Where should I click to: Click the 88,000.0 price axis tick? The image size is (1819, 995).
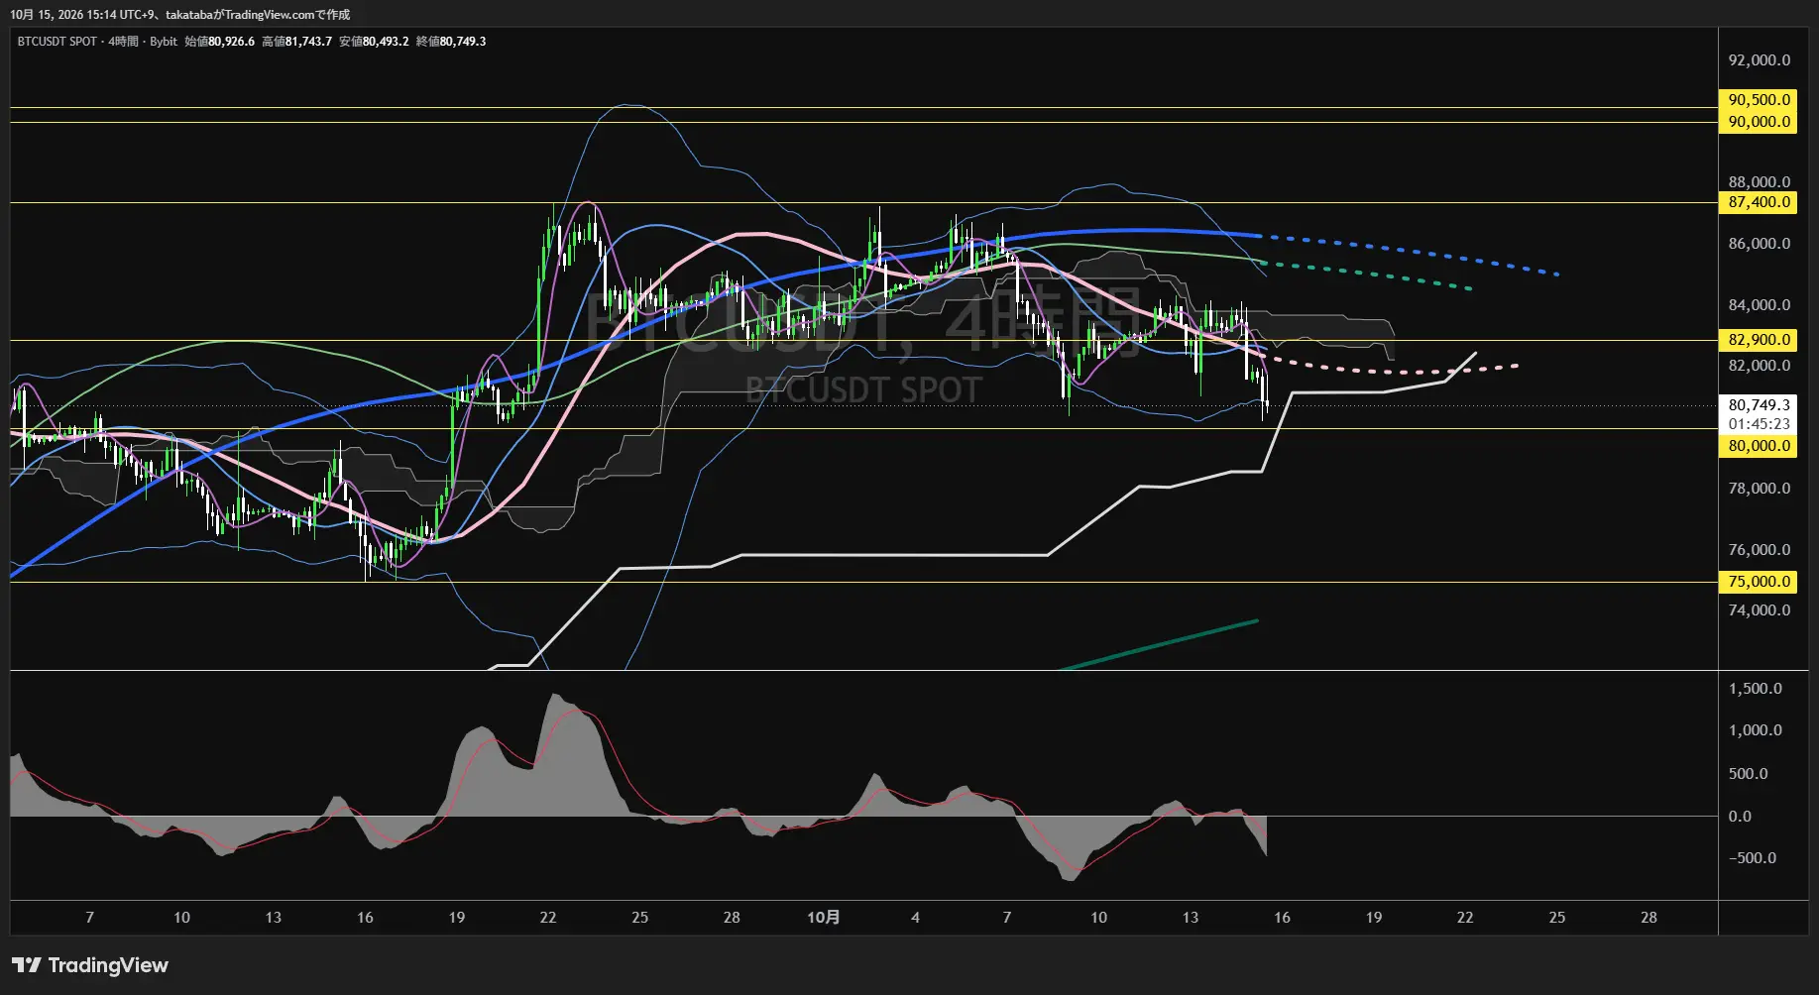coord(1759,182)
